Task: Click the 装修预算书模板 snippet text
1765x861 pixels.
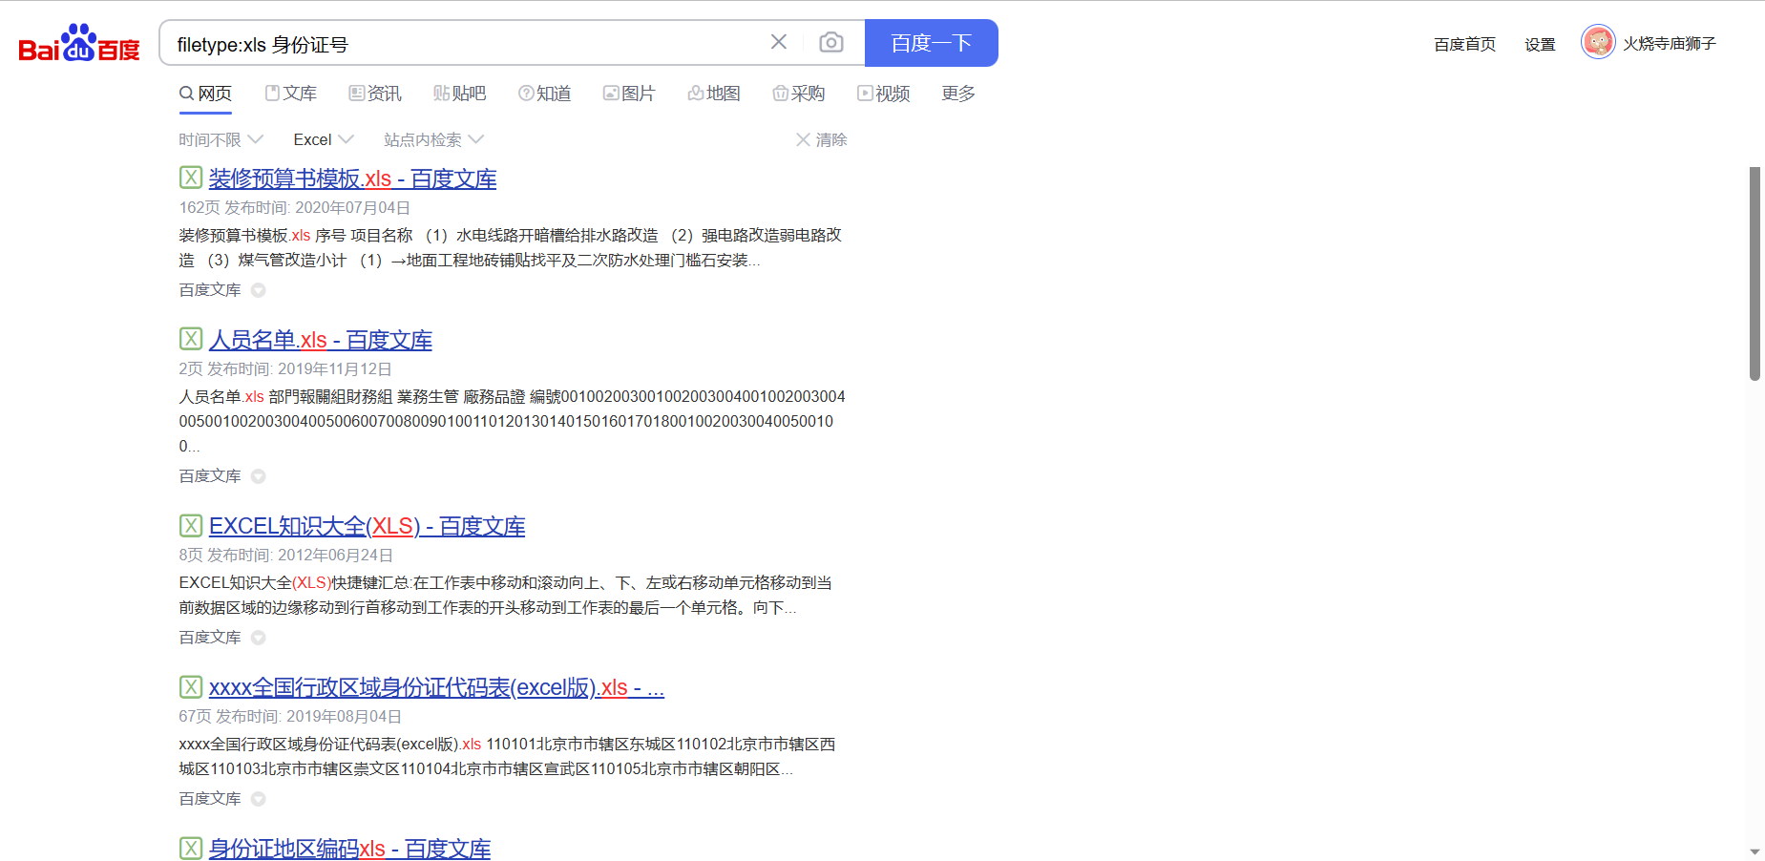Action: pos(511,248)
